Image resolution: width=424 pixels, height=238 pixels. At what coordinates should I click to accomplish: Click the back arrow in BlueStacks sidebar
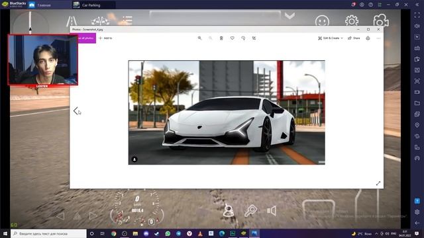417,223
